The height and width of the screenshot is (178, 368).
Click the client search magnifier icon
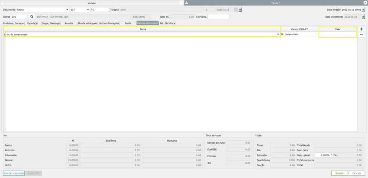[32, 16]
